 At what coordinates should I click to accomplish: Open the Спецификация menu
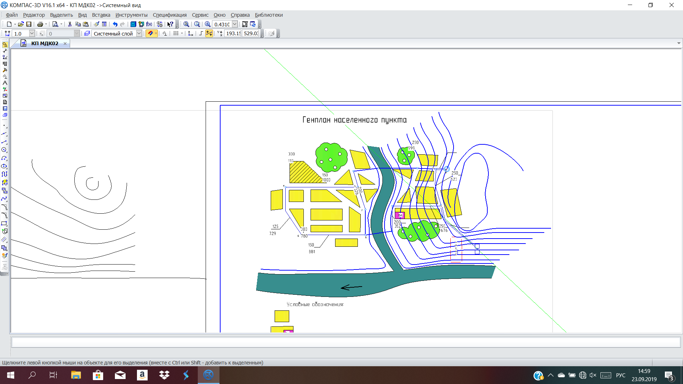point(170,15)
